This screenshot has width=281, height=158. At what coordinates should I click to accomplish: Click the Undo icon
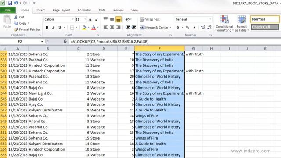point(16,3)
